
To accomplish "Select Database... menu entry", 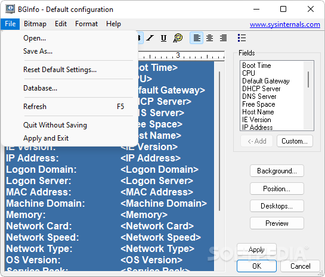I will pos(69,88).
